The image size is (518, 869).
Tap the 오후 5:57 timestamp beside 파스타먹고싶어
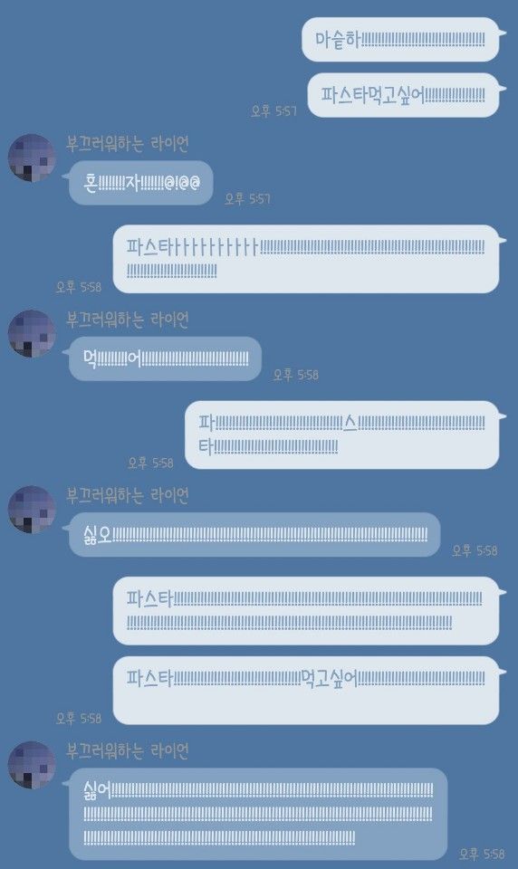[x=274, y=110]
